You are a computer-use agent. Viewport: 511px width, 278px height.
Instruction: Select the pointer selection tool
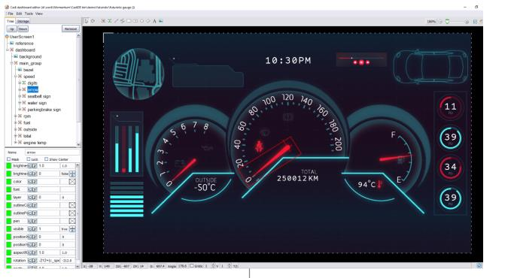pos(86,21)
